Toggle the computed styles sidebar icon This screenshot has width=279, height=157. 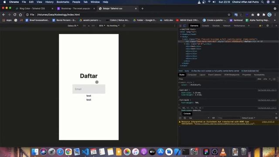pyautogui.click(x=274, y=79)
